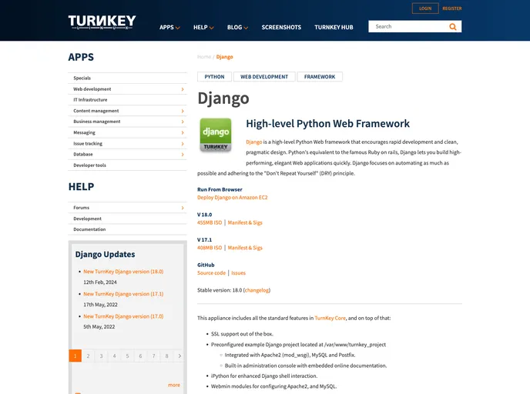Open the IT infrastructure category

[90, 100]
